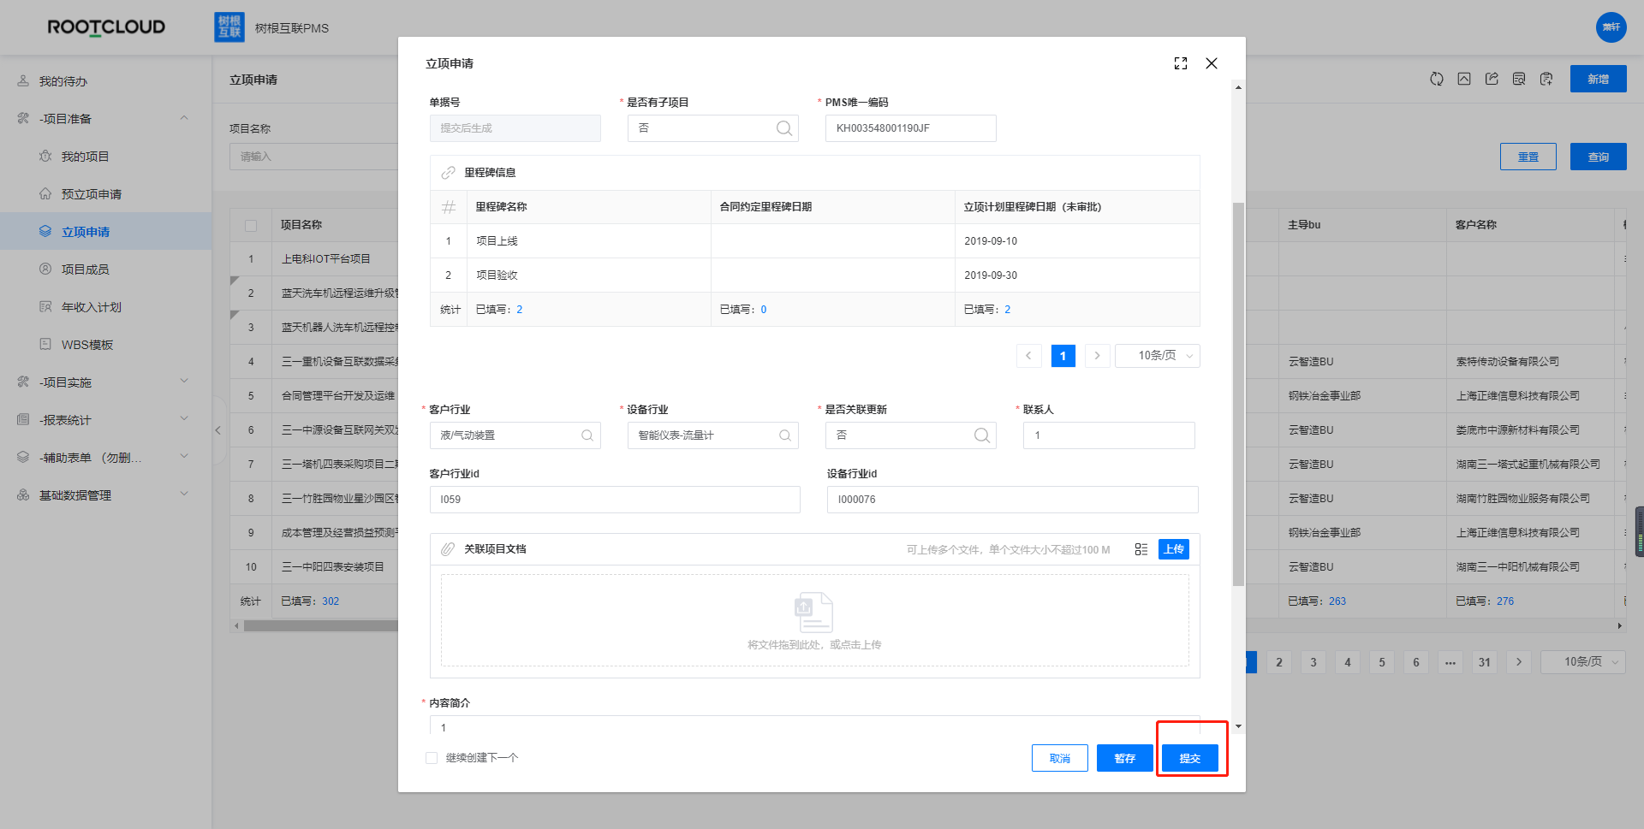Image resolution: width=1644 pixels, height=829 pixels.
Task: Click the background table horizontal scrollbar
Action: [321, 626]
